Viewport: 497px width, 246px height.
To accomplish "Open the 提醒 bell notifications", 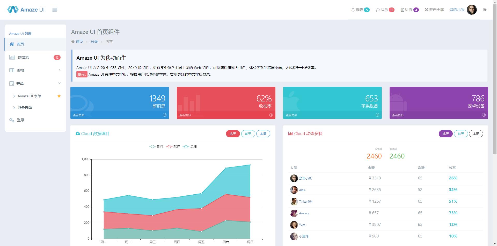I will pos(360,10).
